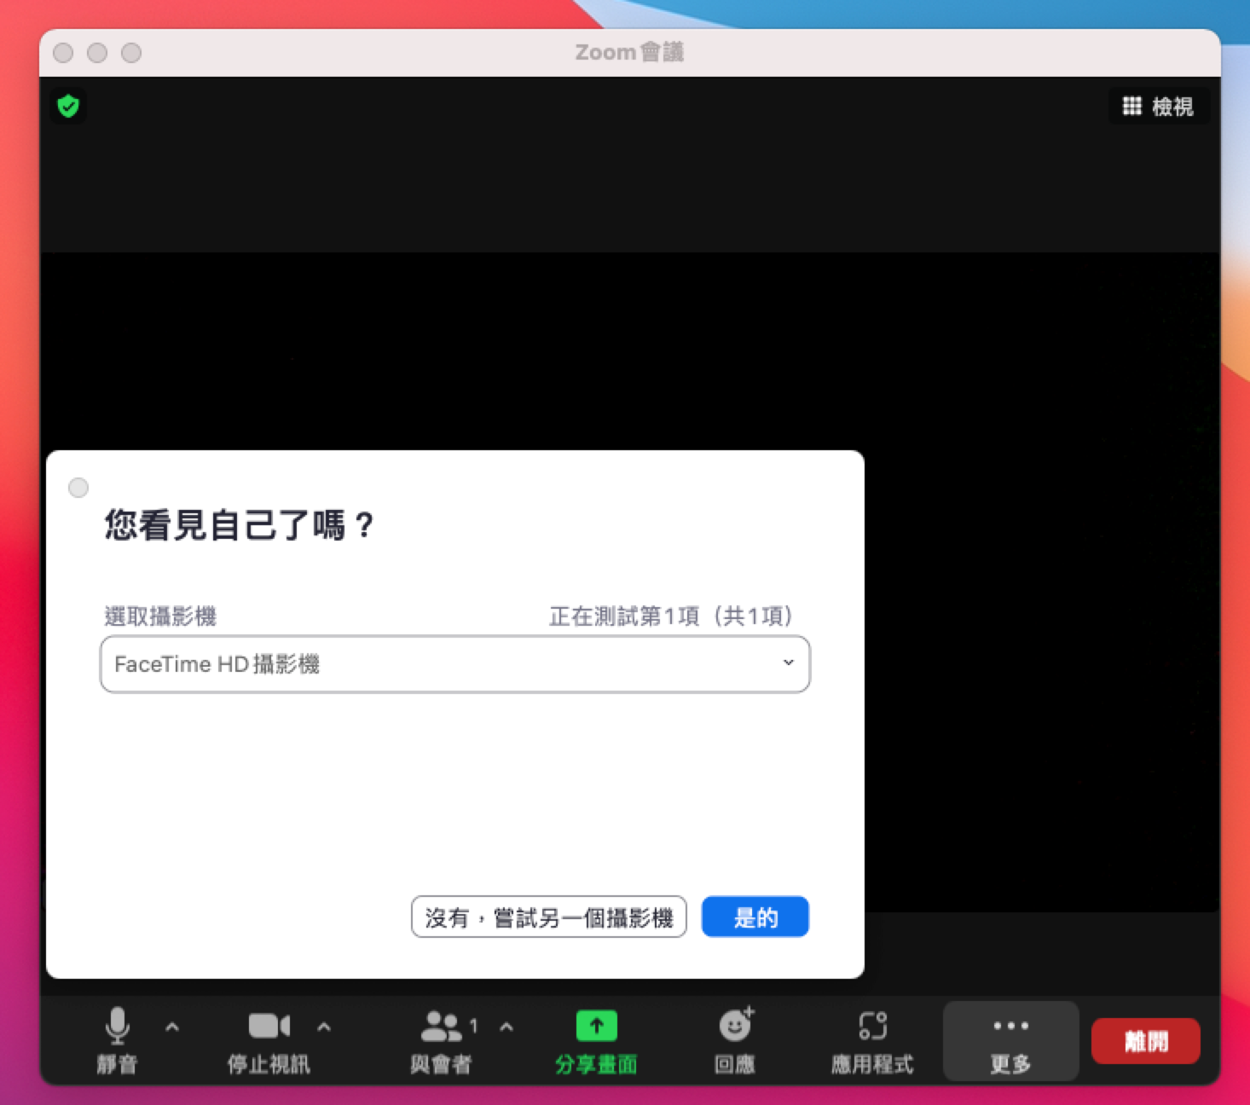Maximize the Zoom會議 window
Screen dimensions: 1250x1105
point(131,53)
